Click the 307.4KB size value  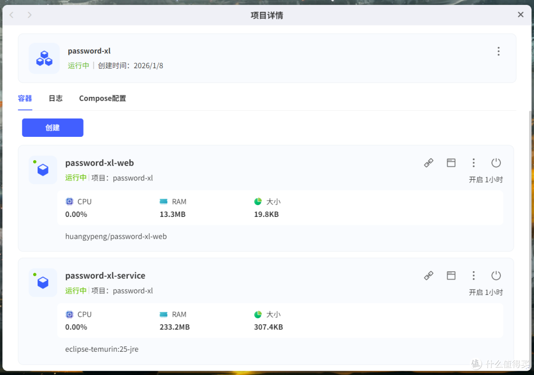point(268,327)
